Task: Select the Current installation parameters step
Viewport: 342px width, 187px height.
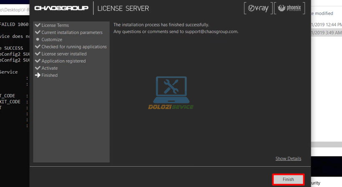Action: [72, 32]
